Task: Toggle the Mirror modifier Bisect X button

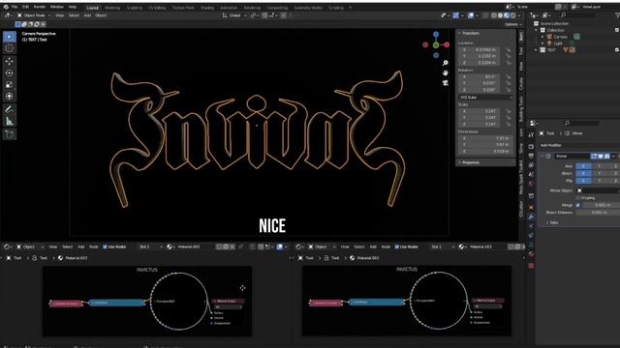Action: [x=583, y=173]
